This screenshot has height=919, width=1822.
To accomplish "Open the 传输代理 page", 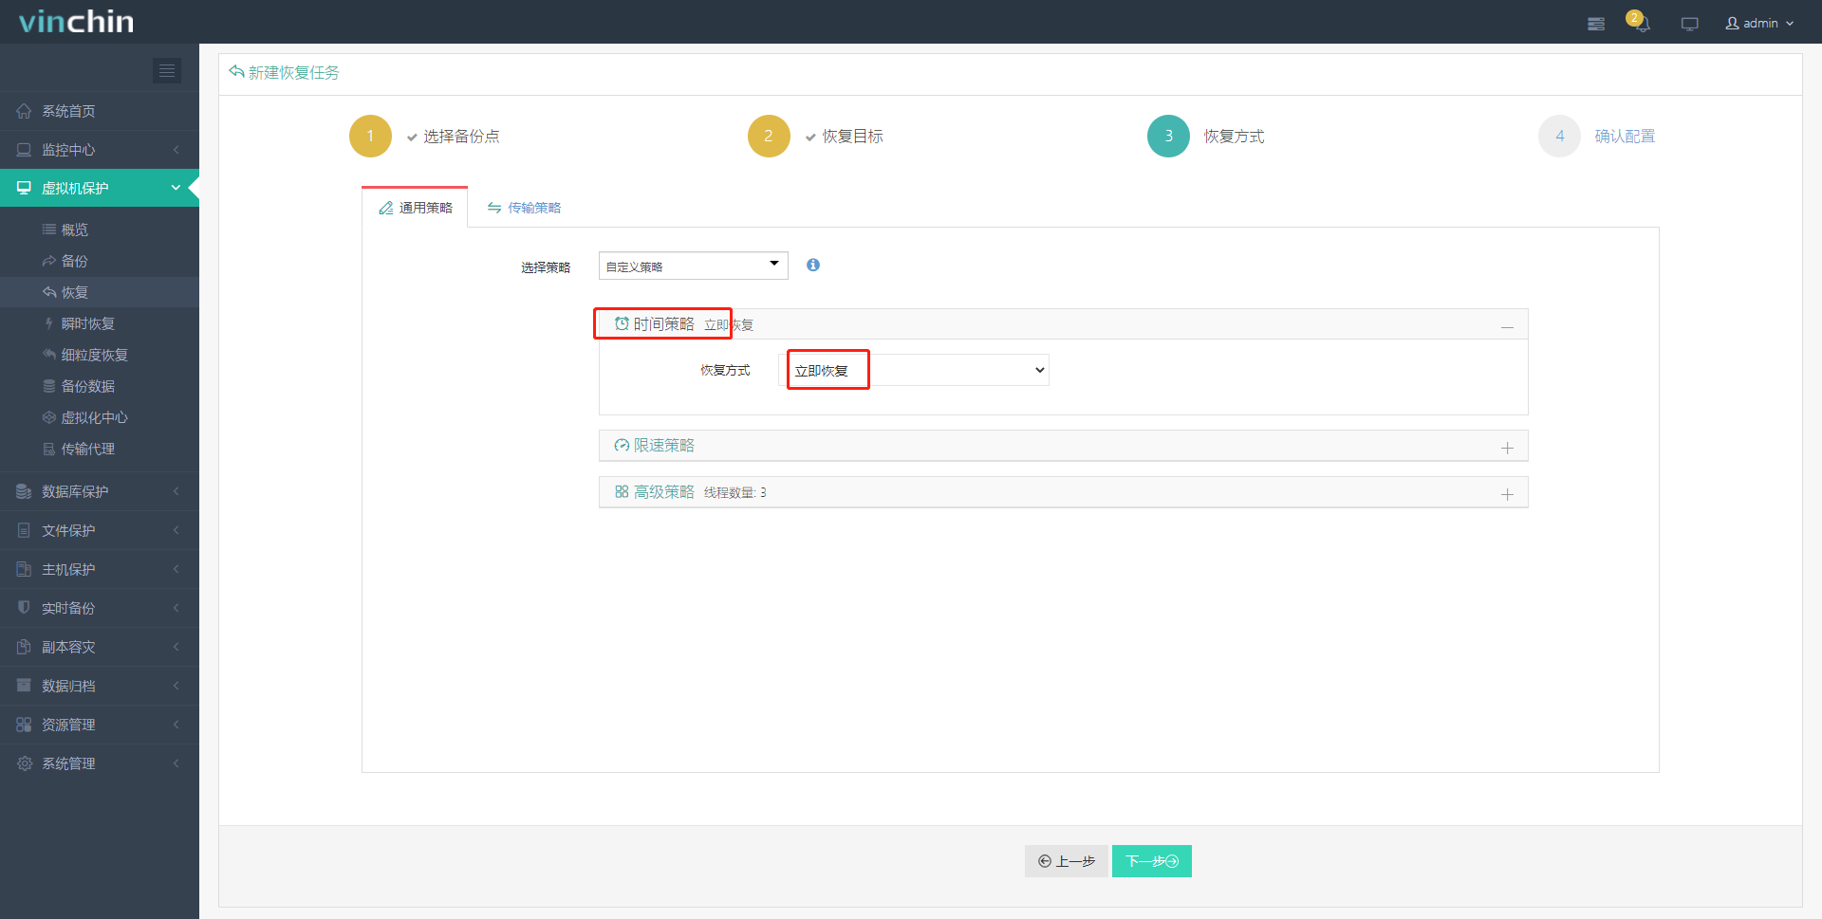I will point(87,448).
